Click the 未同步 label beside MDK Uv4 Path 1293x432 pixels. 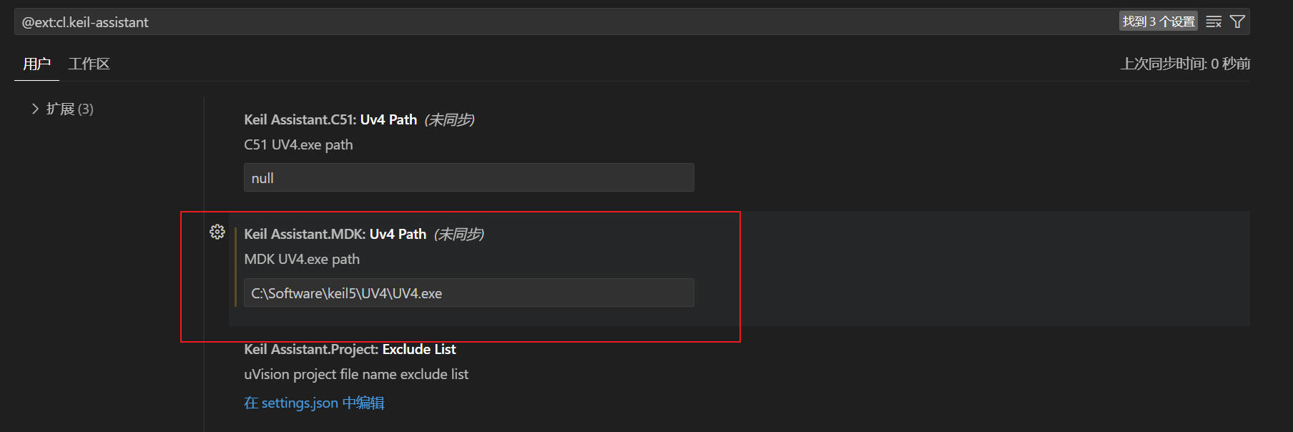(459, 234)
